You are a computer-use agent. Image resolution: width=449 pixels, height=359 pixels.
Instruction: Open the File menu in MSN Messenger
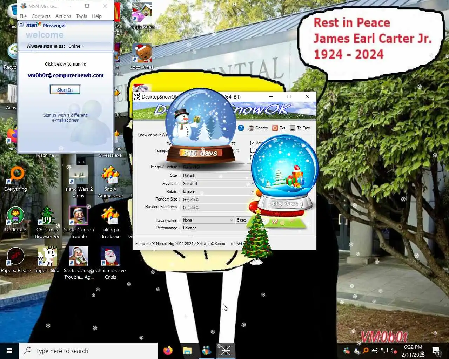pyautogui.click(x=23, y=16)
